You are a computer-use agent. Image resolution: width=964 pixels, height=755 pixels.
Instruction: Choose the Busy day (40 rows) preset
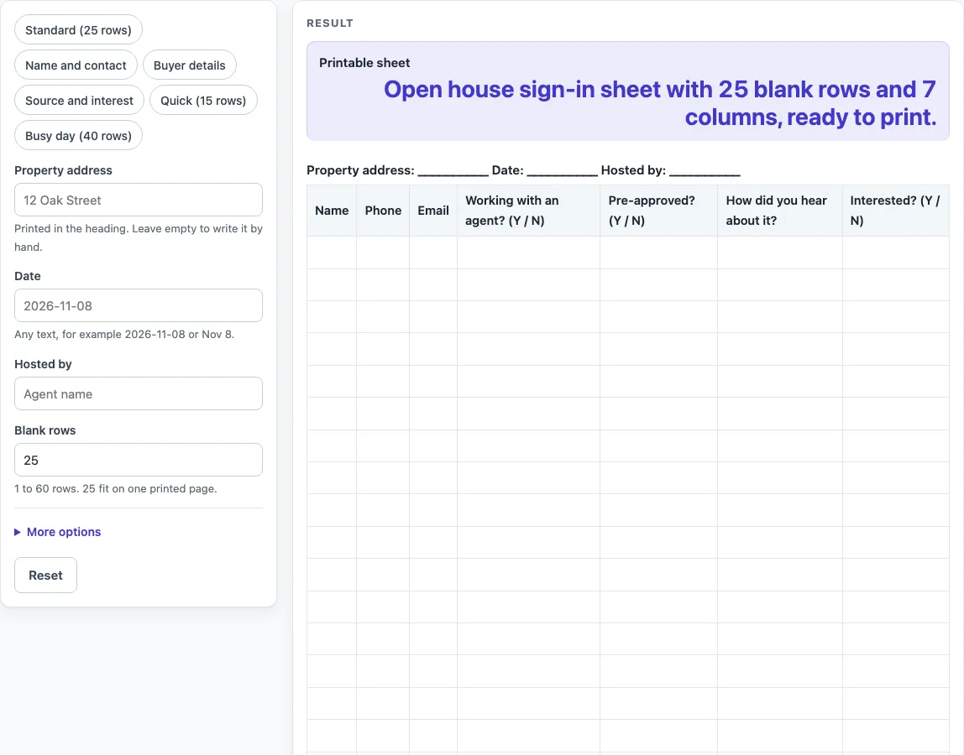point(78,135)
